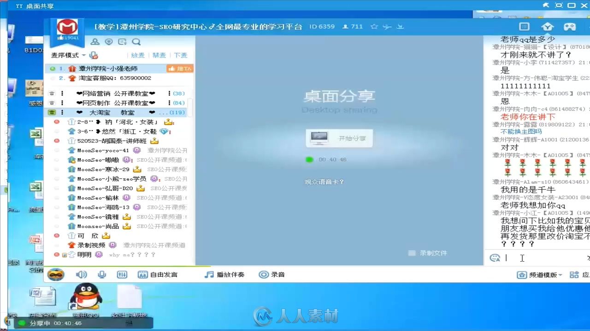Viewport: 590px width, 331px height.
Task: Click the airplane share icon in the title bar
Action: tap(387, 27)
